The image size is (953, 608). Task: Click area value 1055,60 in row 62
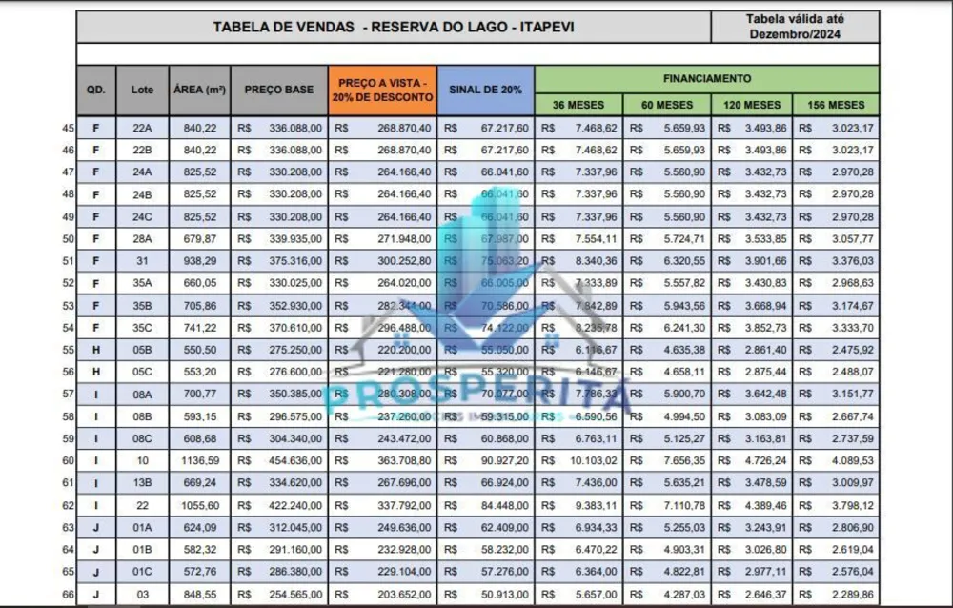pos(200,505)
